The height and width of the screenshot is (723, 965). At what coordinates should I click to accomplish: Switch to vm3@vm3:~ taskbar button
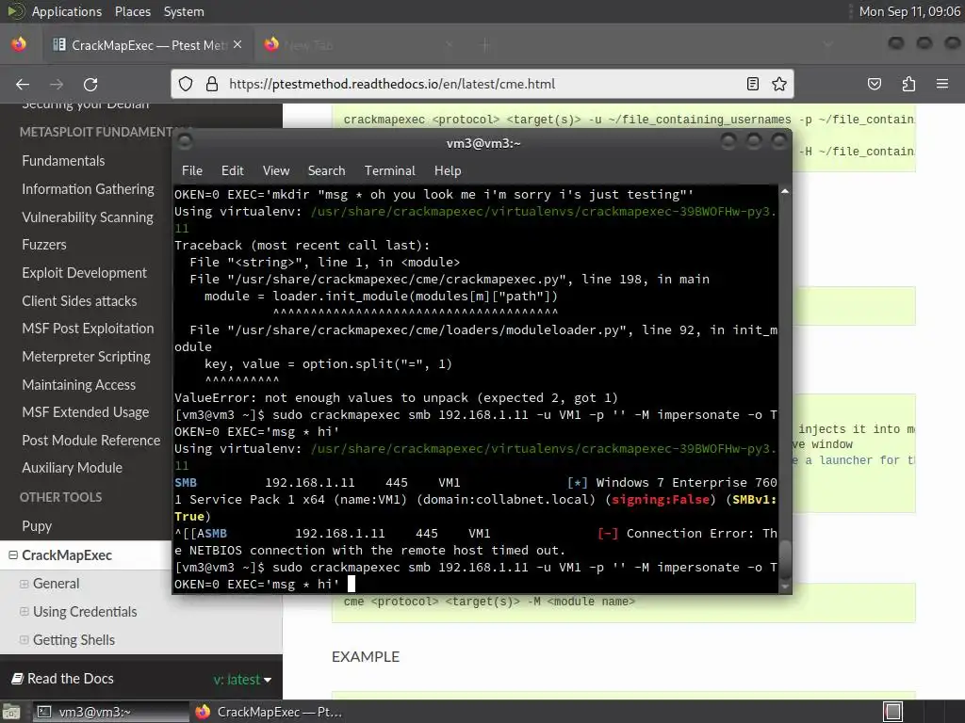(x=111, y=712)
